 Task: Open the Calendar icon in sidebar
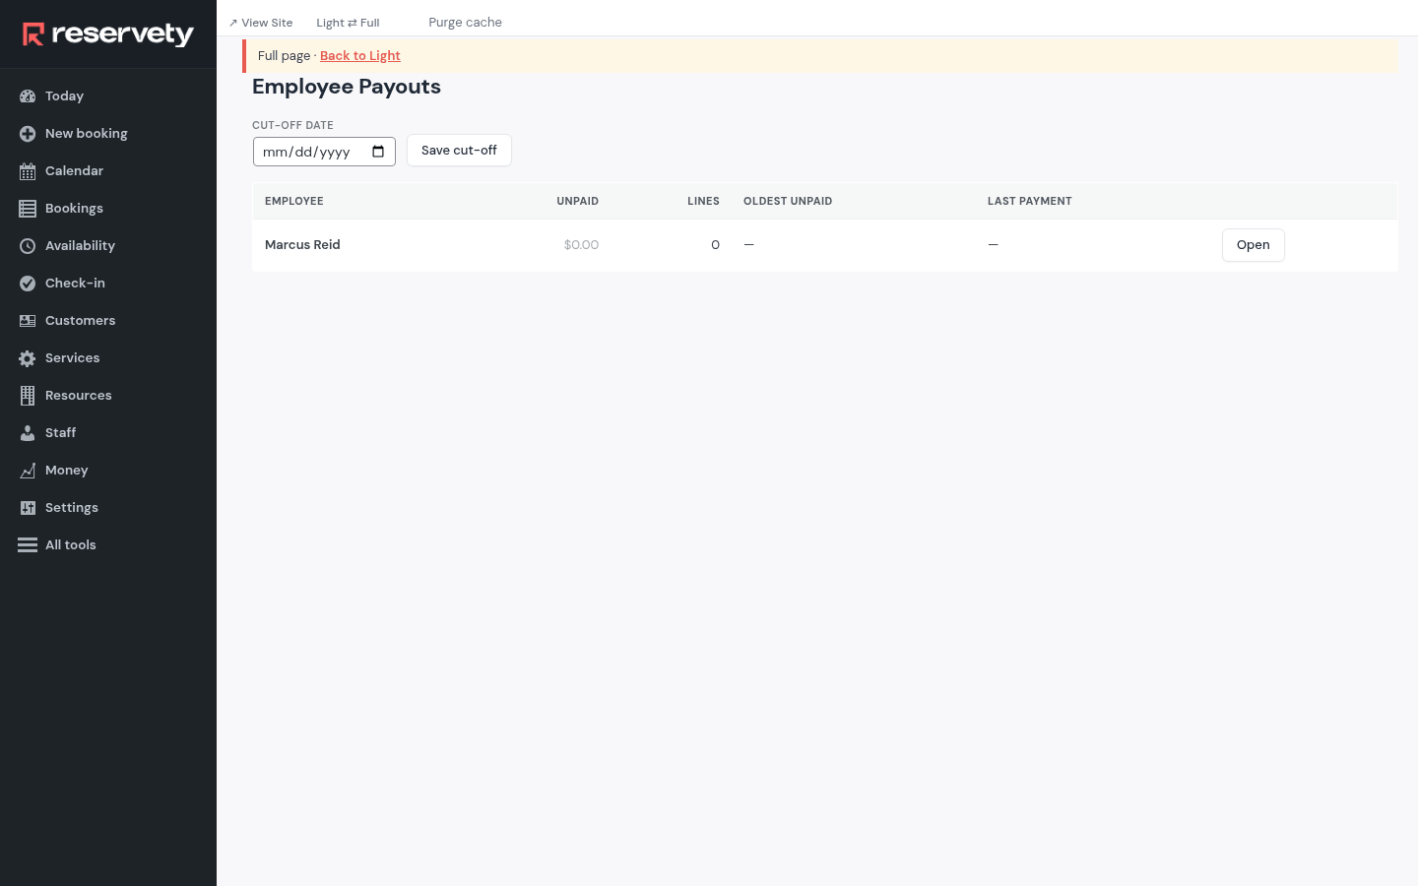pos(28,171)
